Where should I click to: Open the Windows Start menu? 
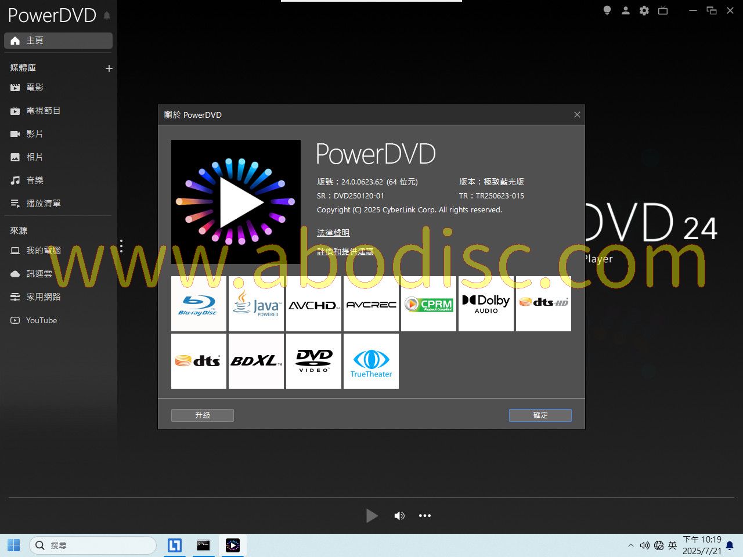point(13,545)
